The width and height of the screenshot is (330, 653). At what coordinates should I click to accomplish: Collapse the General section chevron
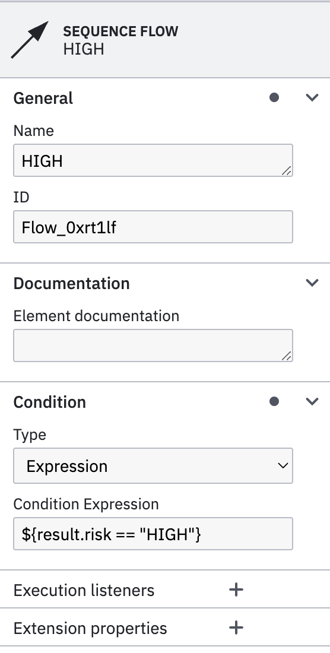(312, 97)
